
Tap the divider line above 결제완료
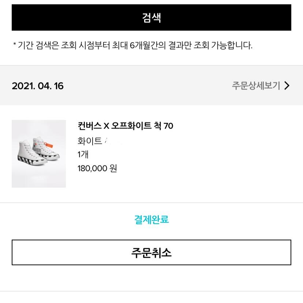tap(151, 202)
